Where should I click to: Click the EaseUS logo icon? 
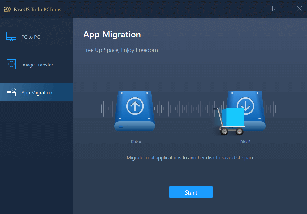pyautogui.click(x=7, y=9)
